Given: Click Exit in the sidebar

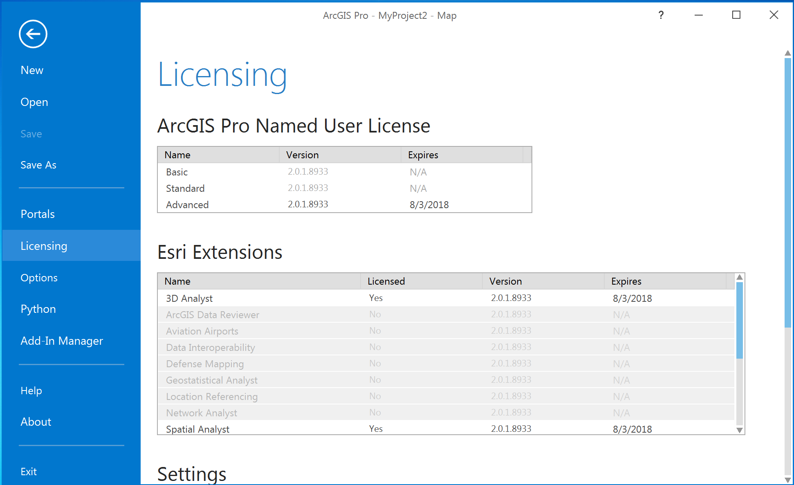Looking at the screenshot, I should tap(29, 472).
